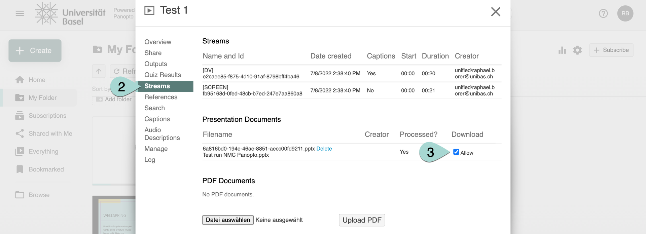
Task: Click Datei auswählen file chooser
Action: tap(228, 220)
